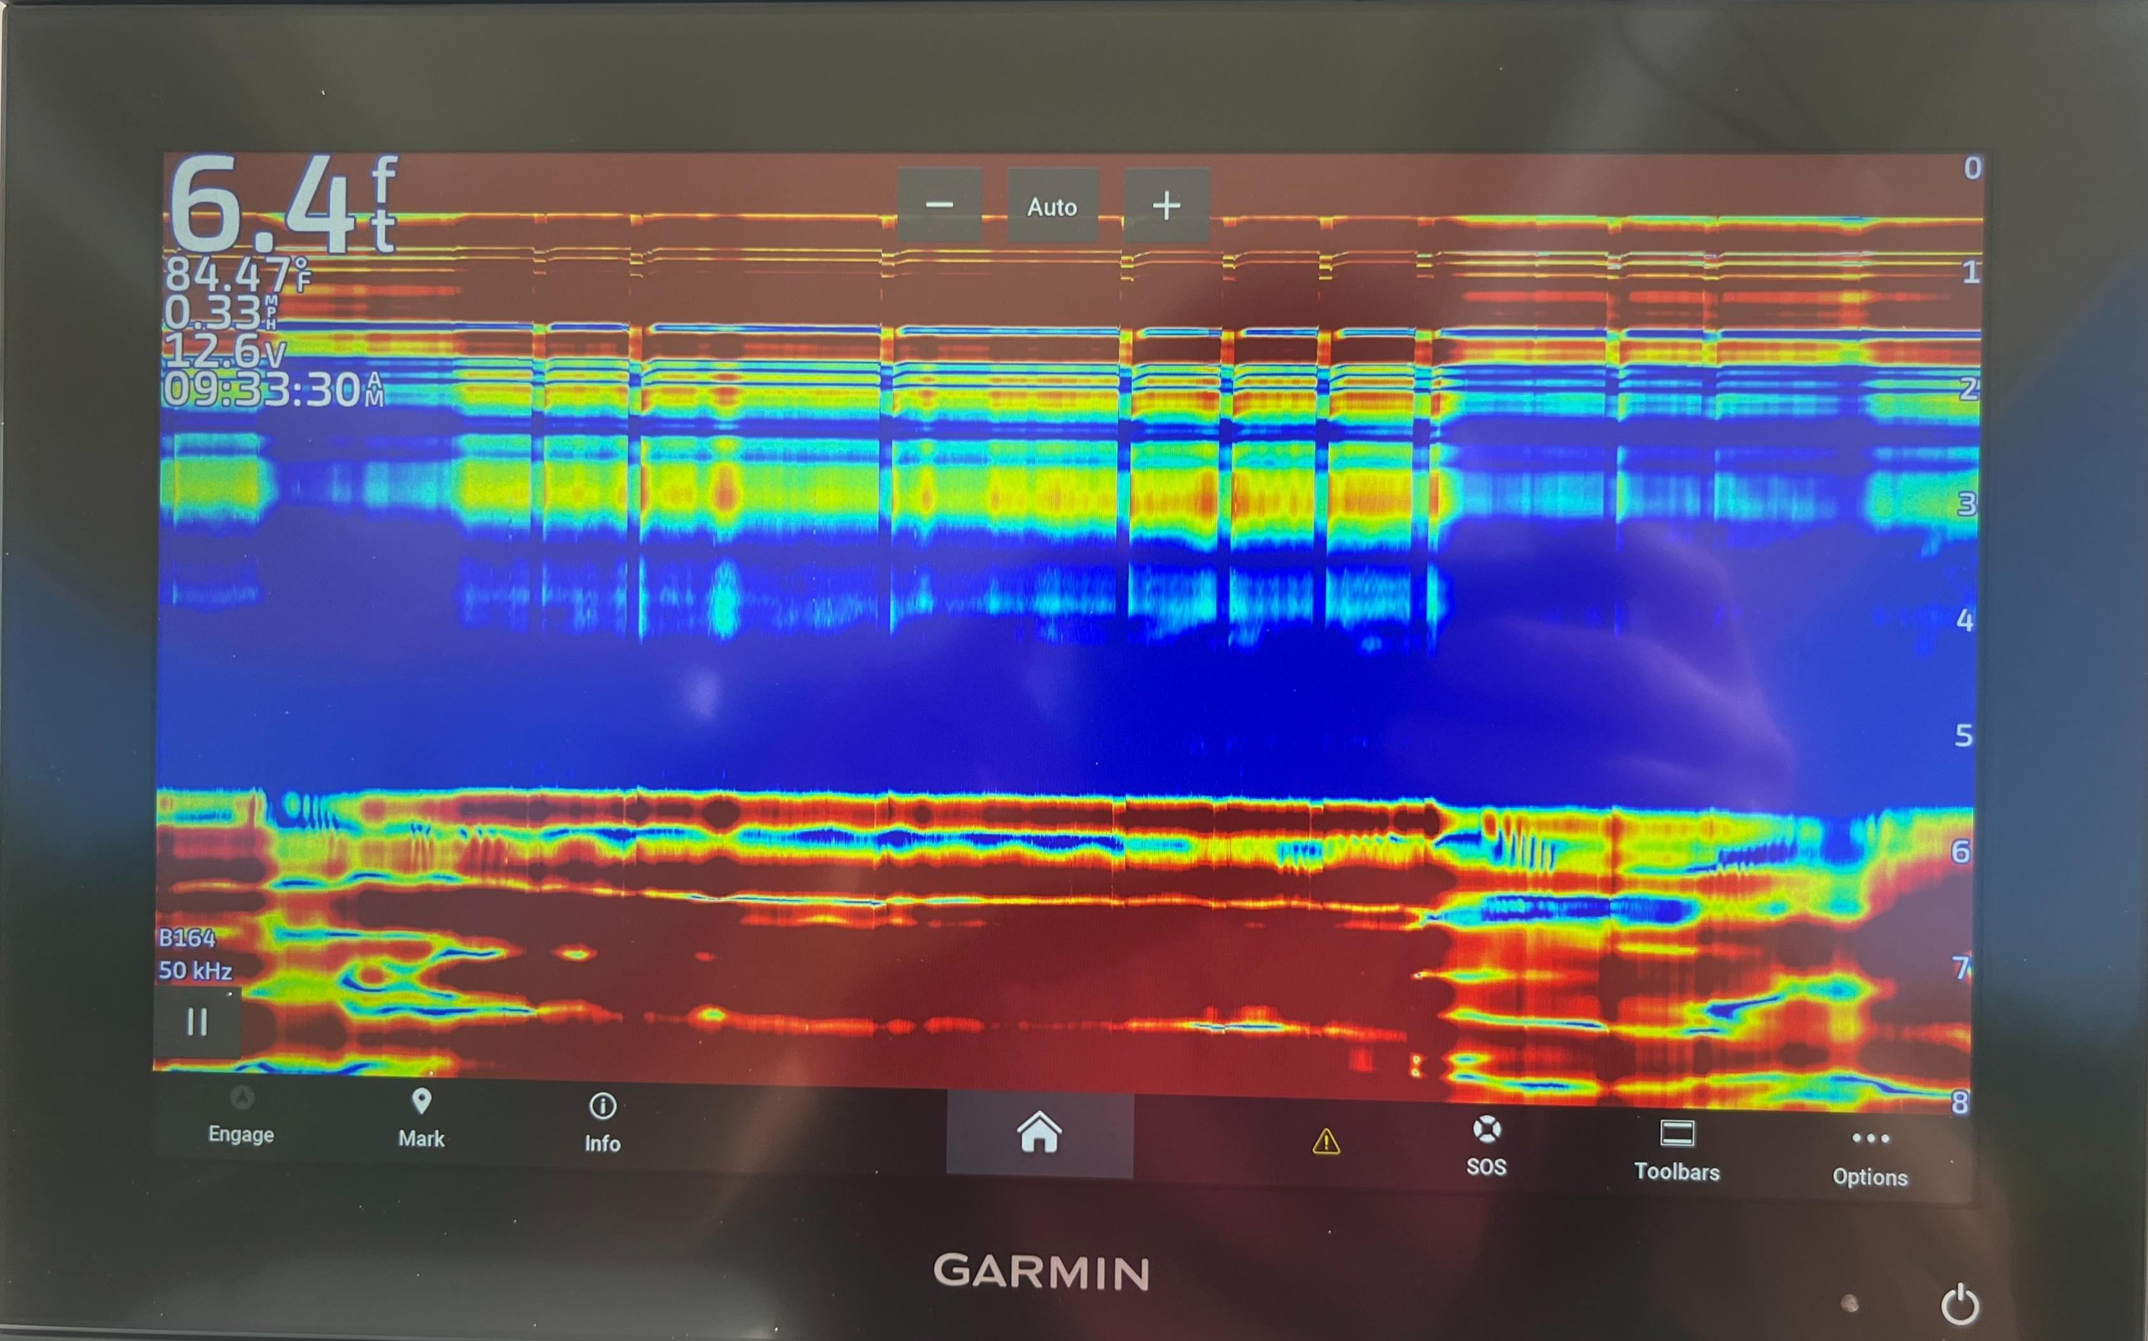Tap the device power button

pyautogui.click(x=1960, y=1305)
